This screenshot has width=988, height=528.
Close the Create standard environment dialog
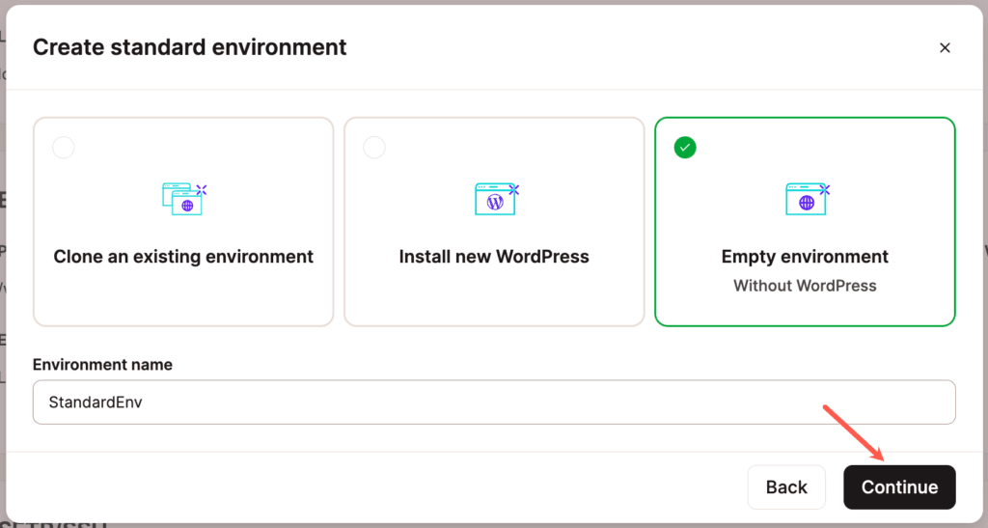point(945,48)
